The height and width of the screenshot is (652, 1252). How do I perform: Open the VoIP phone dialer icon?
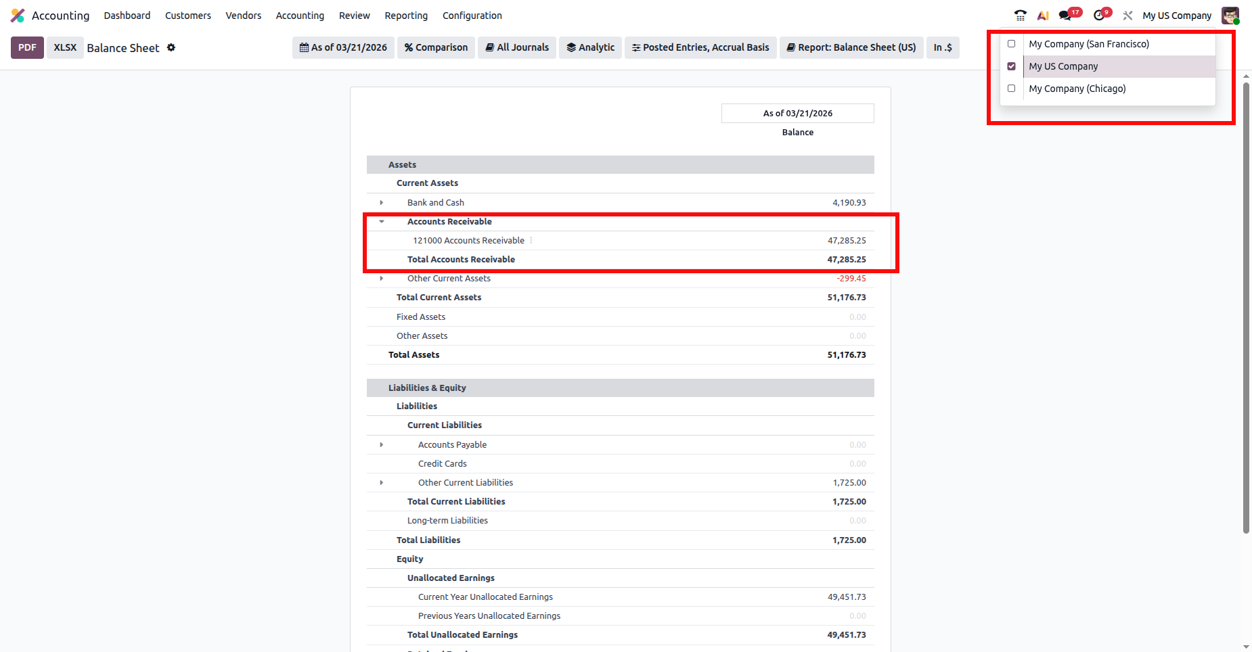point(1020,16)
